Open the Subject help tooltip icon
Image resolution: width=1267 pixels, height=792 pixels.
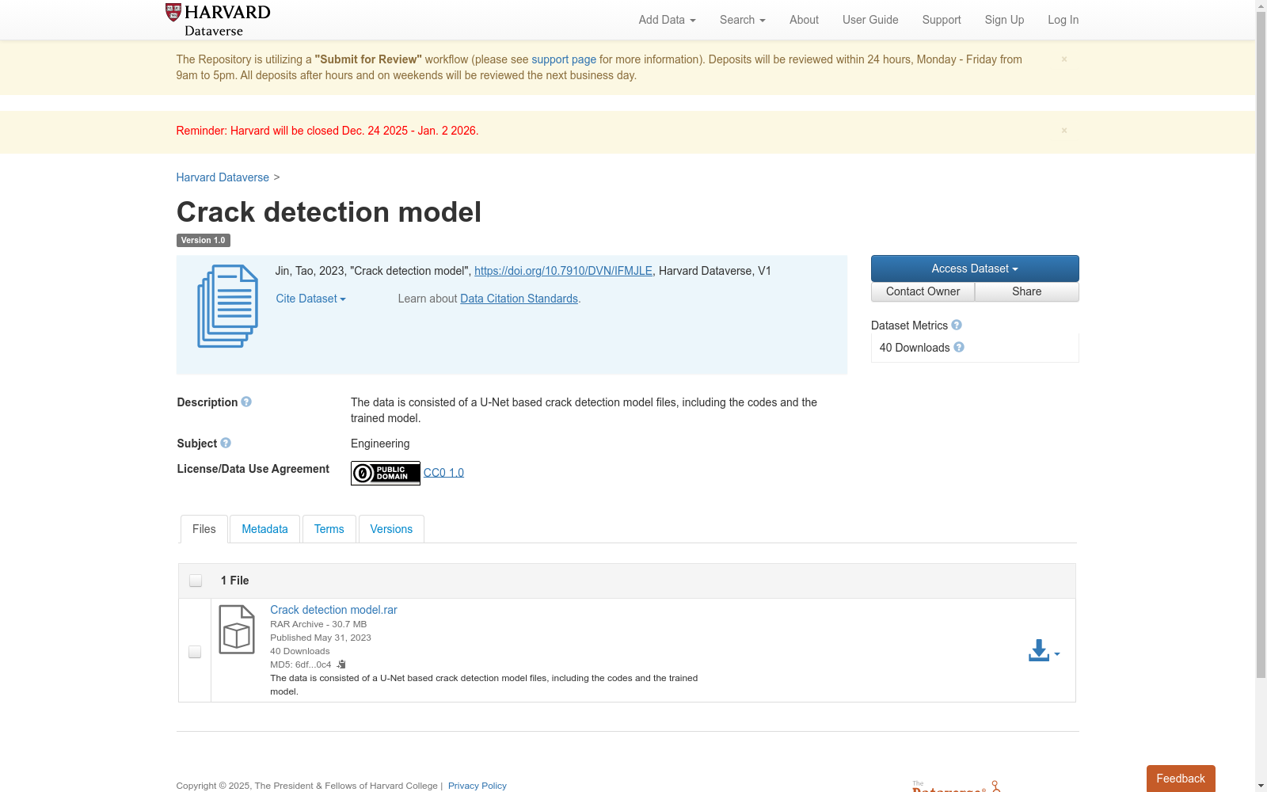click(225, 443)
